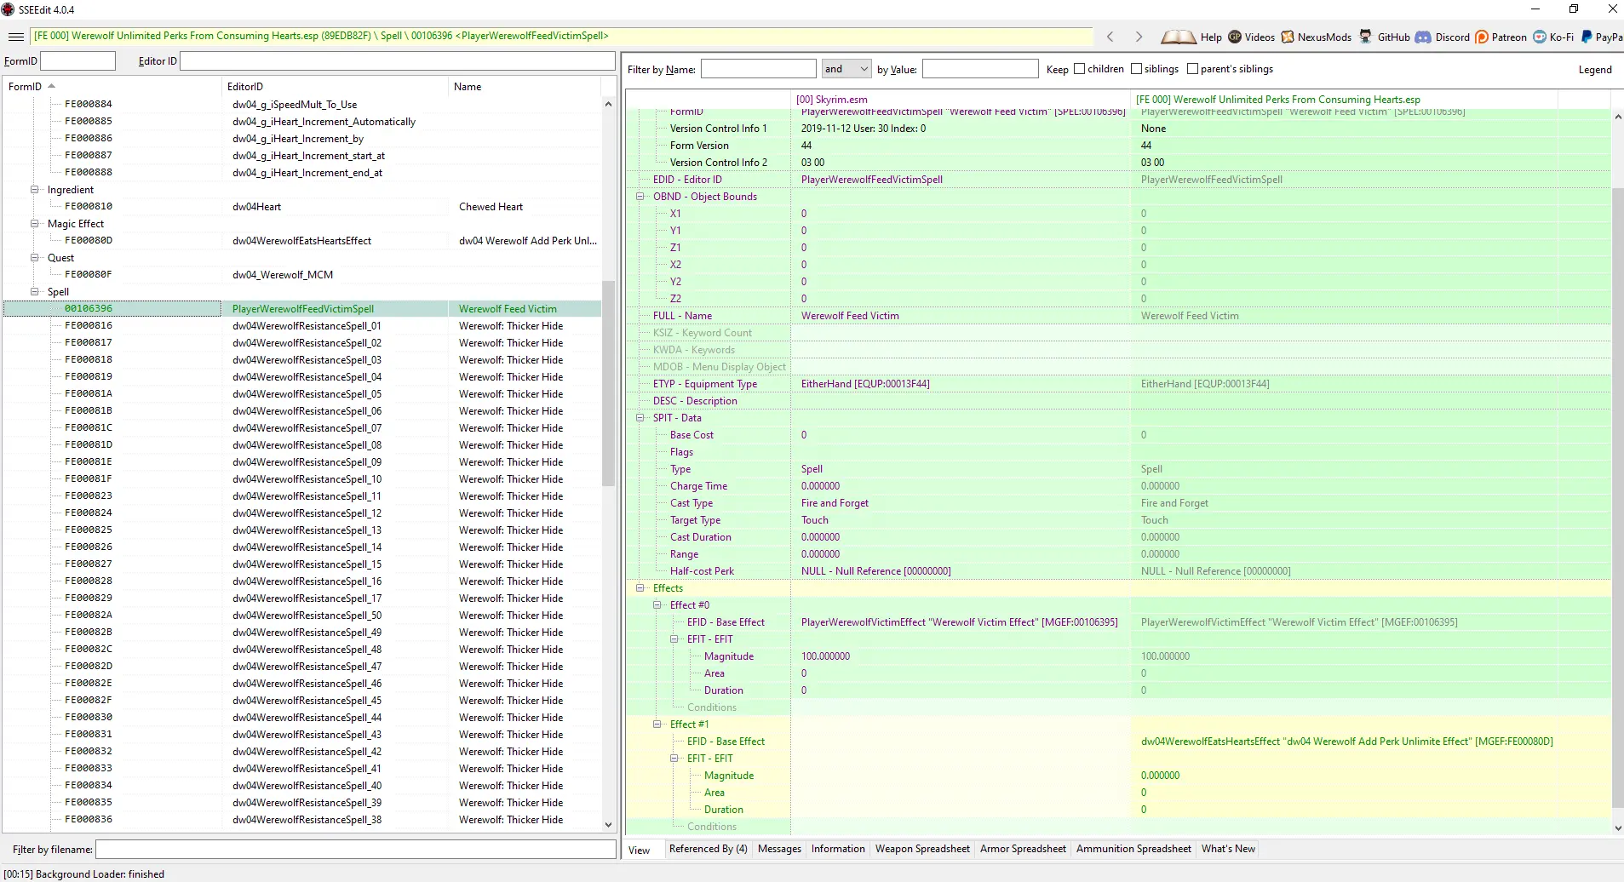Collapse the Magic Effect tree node

pos(35,224)
